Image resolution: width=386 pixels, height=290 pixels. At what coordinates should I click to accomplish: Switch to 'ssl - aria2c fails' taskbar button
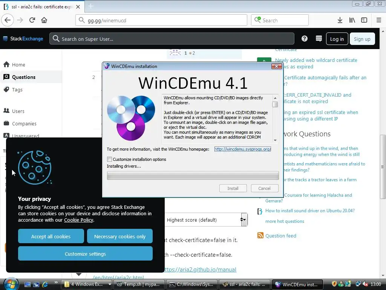pyautogui.click(x=245, y=284)
